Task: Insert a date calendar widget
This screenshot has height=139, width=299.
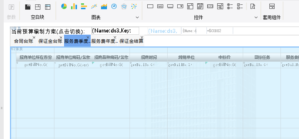Action: click(x=200, y=6)
